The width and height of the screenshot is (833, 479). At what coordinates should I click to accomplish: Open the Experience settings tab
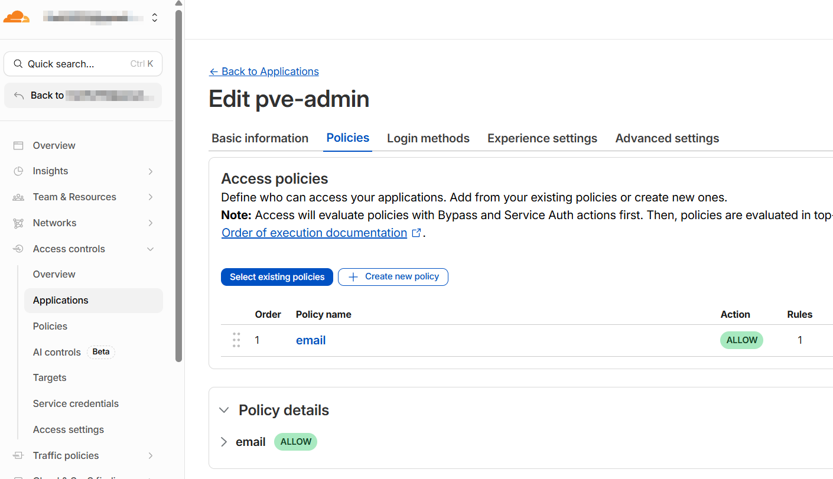[x=542, y=138]
